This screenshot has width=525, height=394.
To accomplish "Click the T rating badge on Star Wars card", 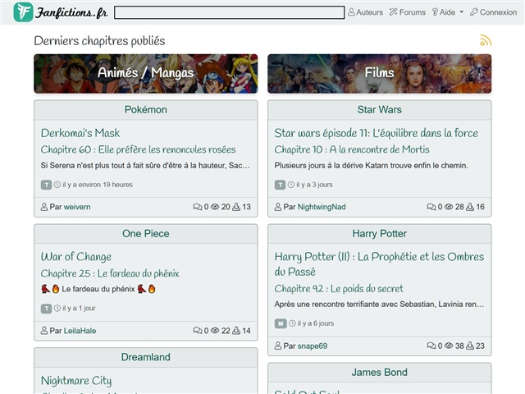I will coord(280,185).
